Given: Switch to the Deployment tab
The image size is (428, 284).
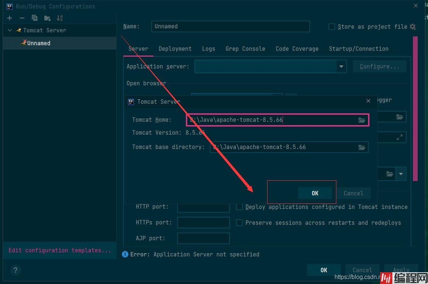Looking at the screenshot, I should click(x=175, y=49).
